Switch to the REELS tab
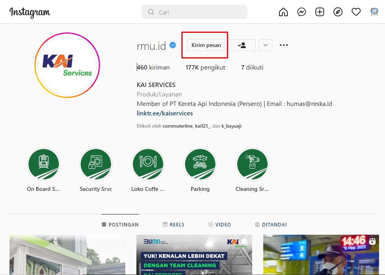Image resolution: width=385 pixels, height=275 pixels. coord(174,224)
